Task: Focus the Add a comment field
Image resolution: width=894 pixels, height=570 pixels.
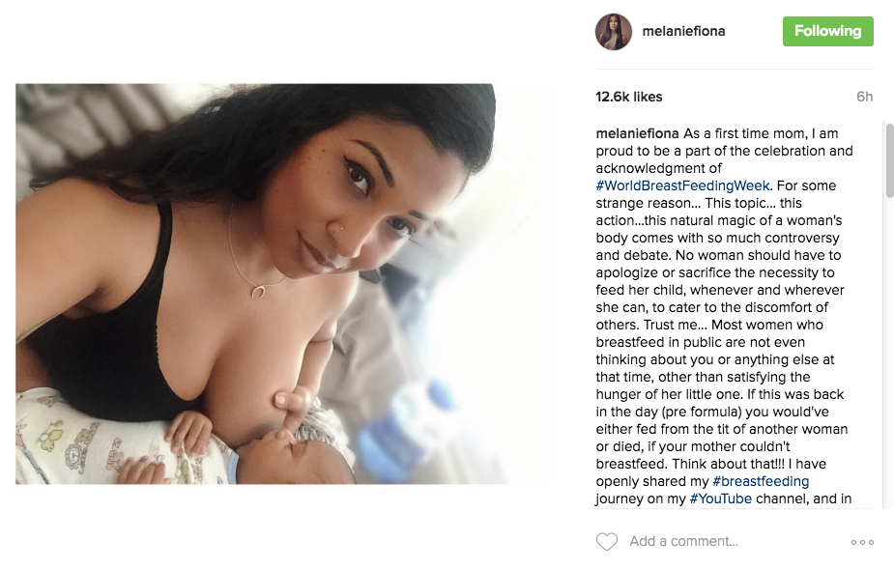Action: tap(683, 541)
